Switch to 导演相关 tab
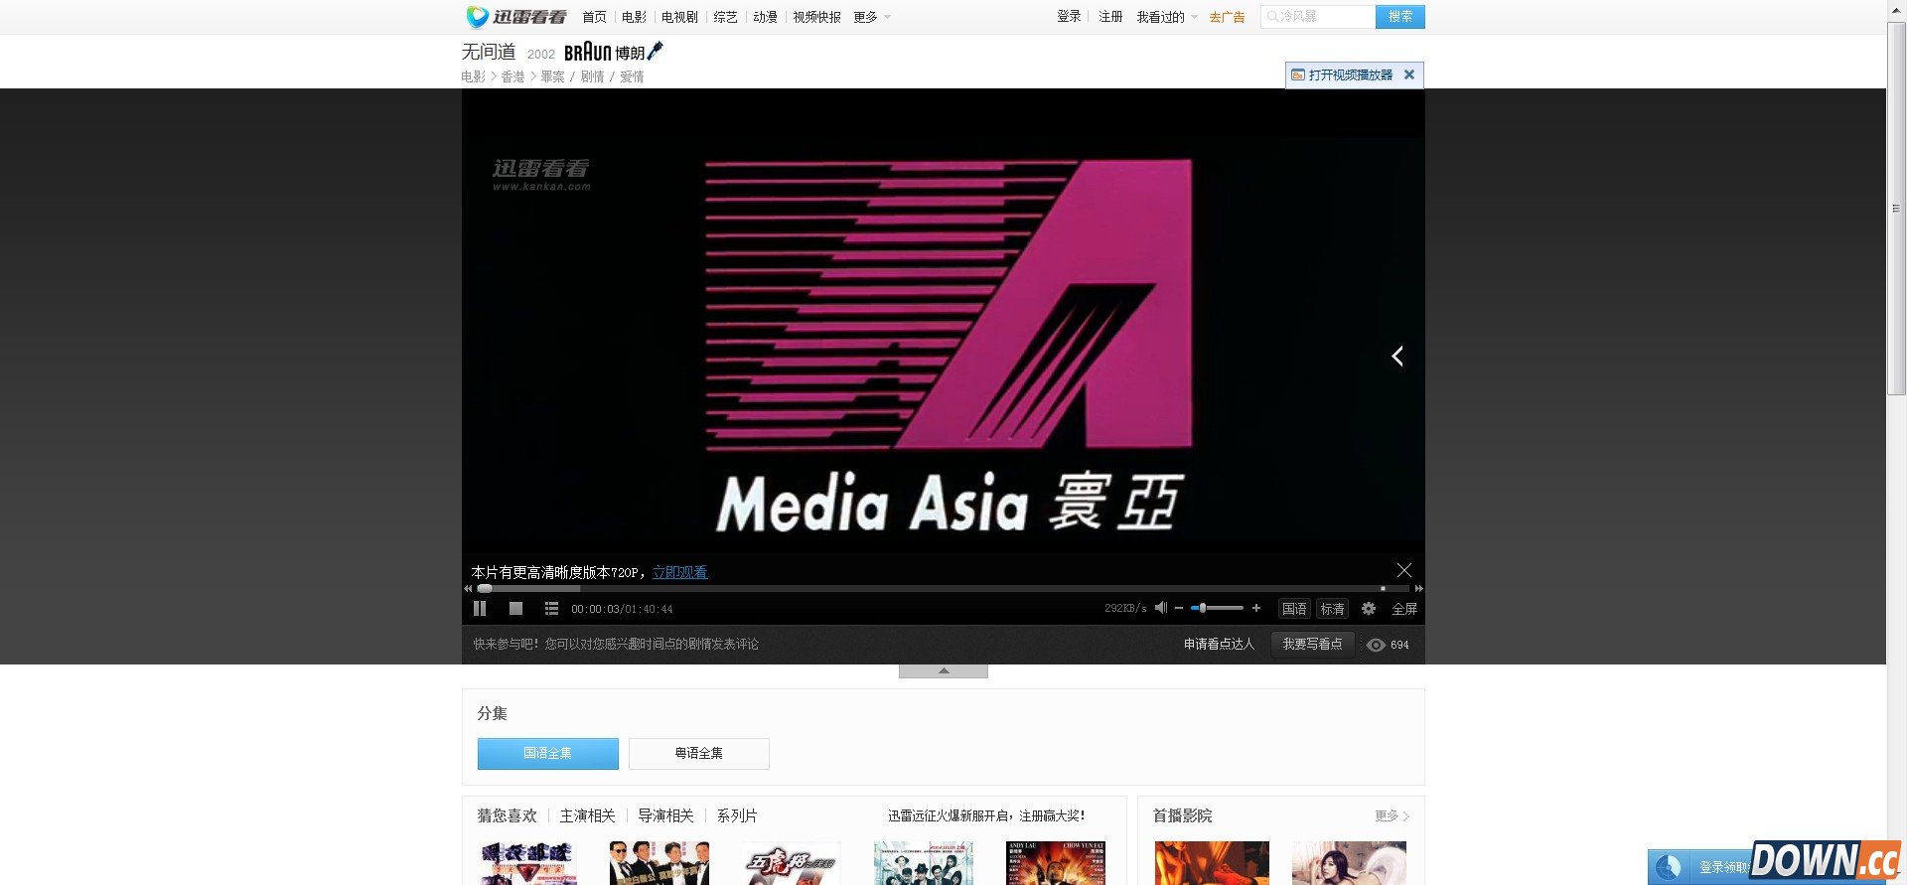 pyautogui.click(x=665, y=815)
